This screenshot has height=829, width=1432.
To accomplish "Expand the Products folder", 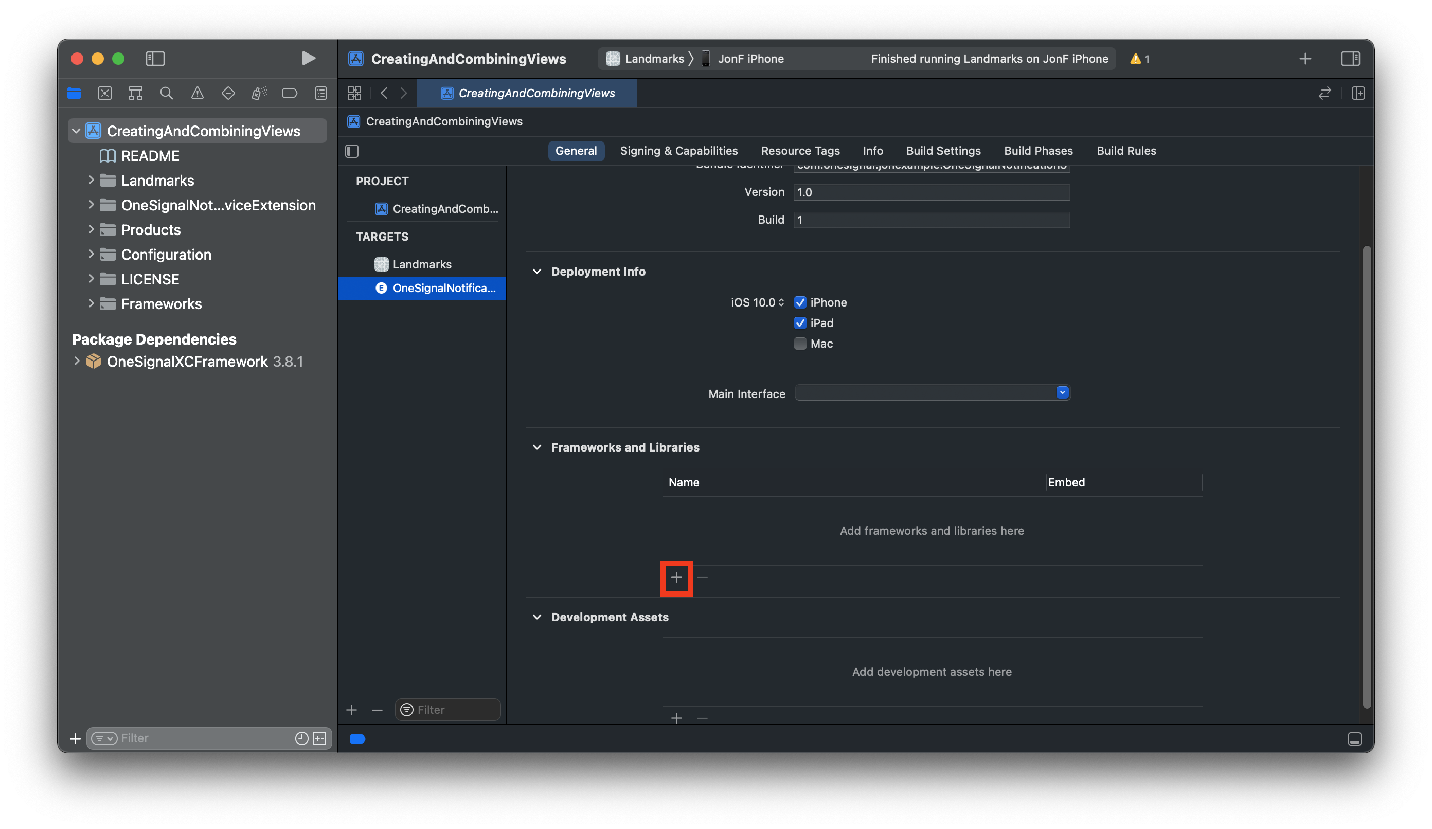I will pos(91,229).
